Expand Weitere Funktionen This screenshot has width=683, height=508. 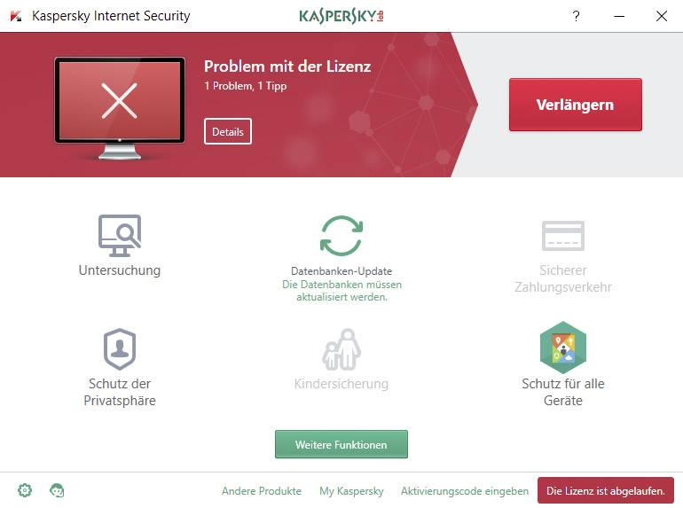tap(341, 444)
